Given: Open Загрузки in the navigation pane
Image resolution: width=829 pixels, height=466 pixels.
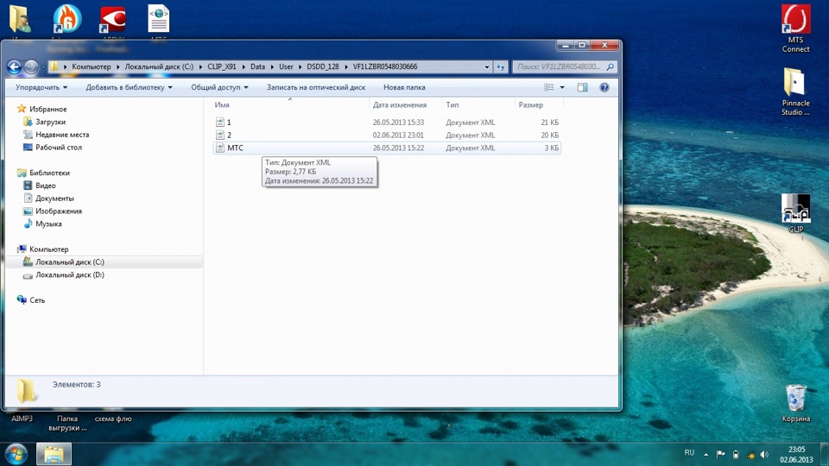Looking at the screenshot, I should (50, 122).
